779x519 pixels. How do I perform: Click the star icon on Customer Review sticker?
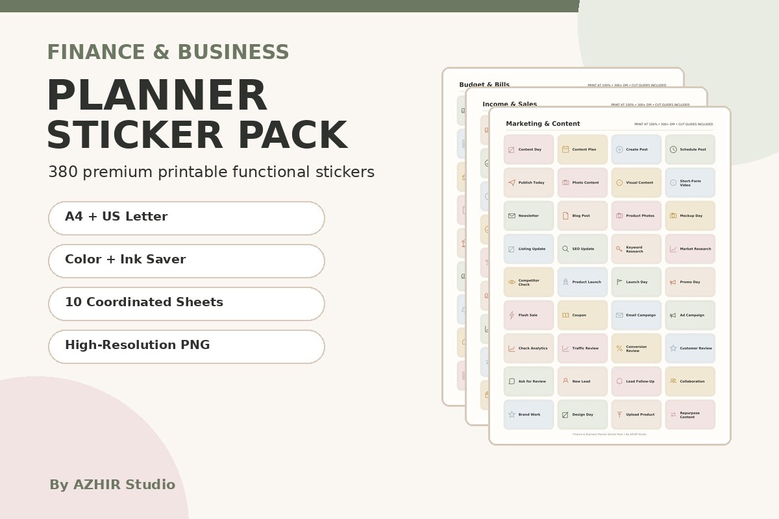pyautogui.click(x=673, y=348)
